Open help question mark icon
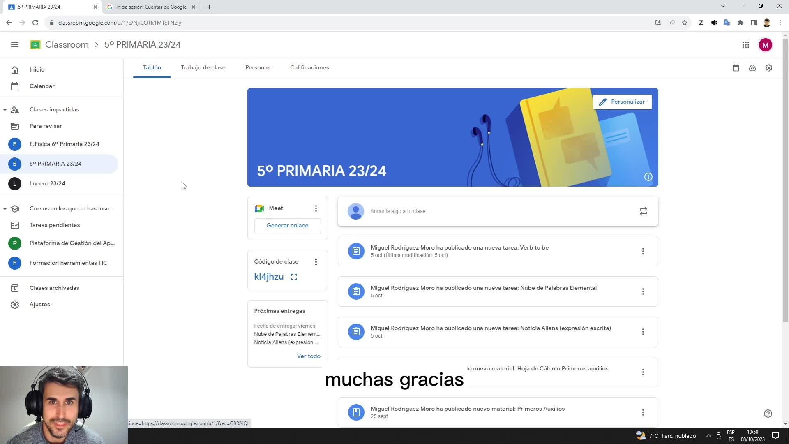Viewport: 789px width, 444px height. pyautogui.click(x=768, y=414)
